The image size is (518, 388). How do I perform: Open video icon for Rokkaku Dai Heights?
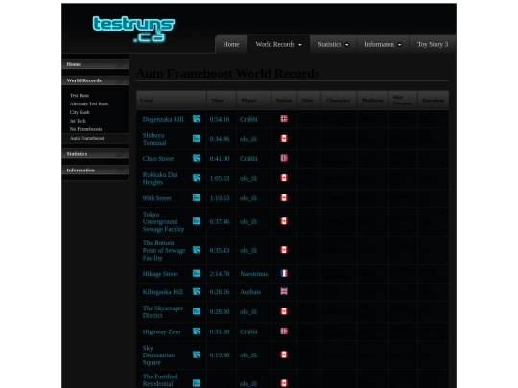tap(197, 178)
